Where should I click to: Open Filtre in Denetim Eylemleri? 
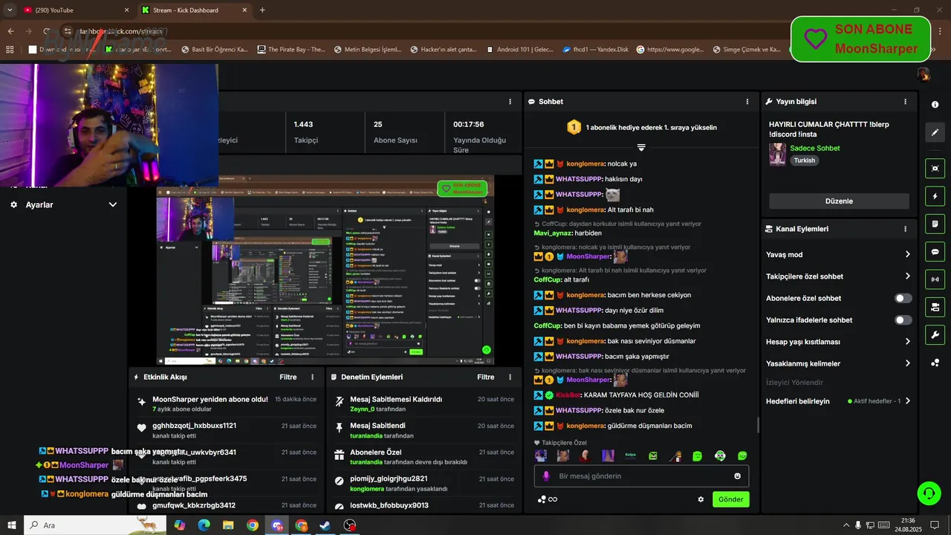[486, 377]
